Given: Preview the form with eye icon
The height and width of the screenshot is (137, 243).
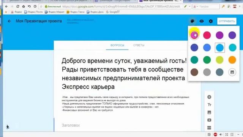Looking at the screenshot, I should point(202,21).
